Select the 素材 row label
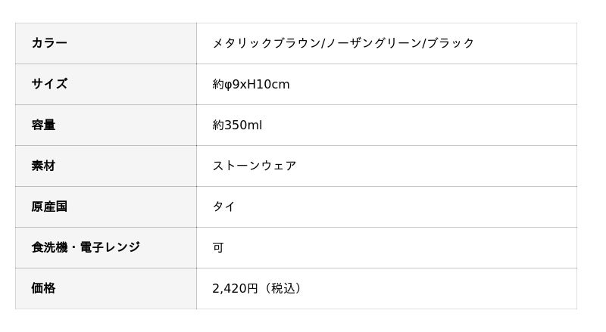The image size is (606, 332). click(x=43, y=166)
